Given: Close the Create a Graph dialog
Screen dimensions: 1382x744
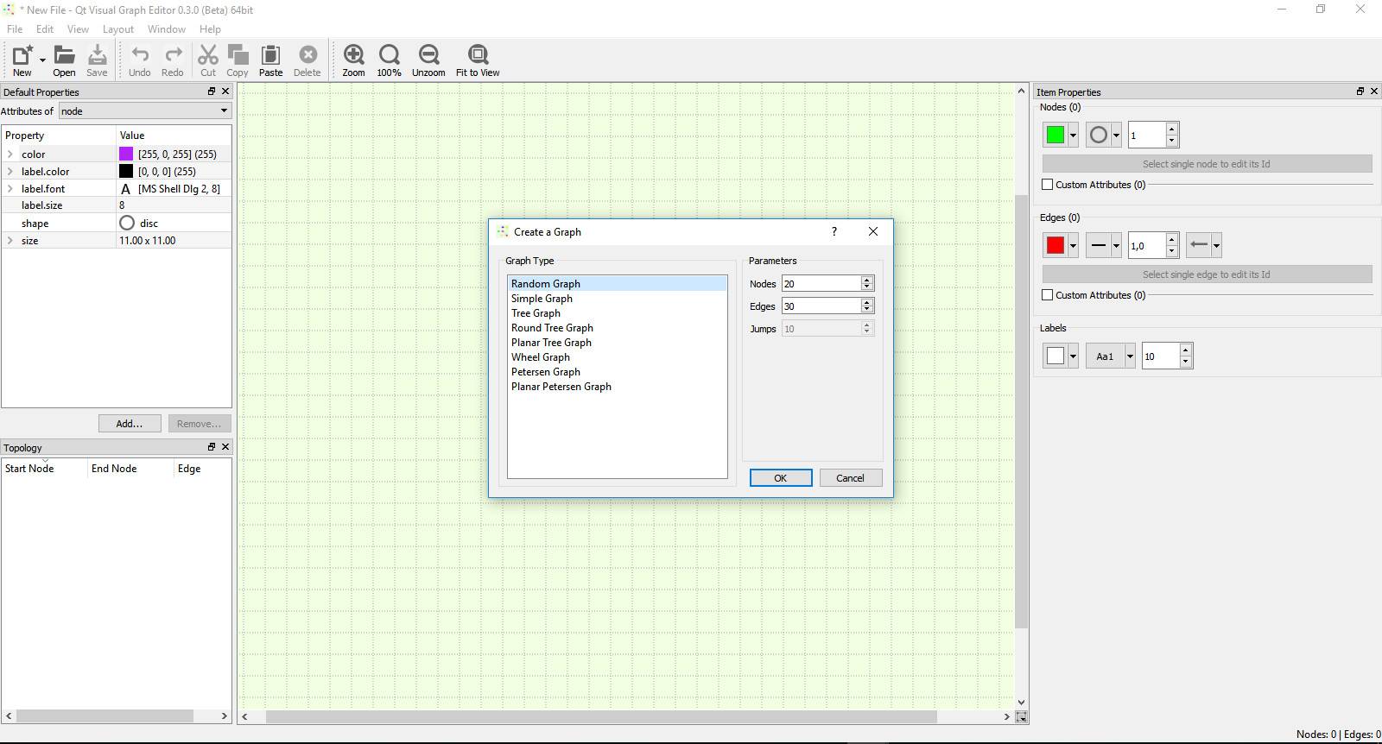Looking at the screenshot, I should (x=873, y=231).
